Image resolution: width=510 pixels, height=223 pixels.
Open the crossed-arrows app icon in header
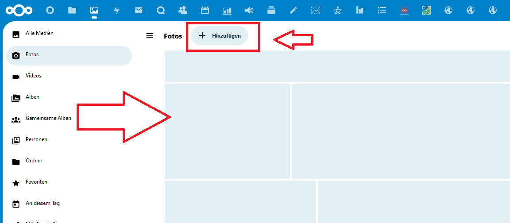[316, 11]
